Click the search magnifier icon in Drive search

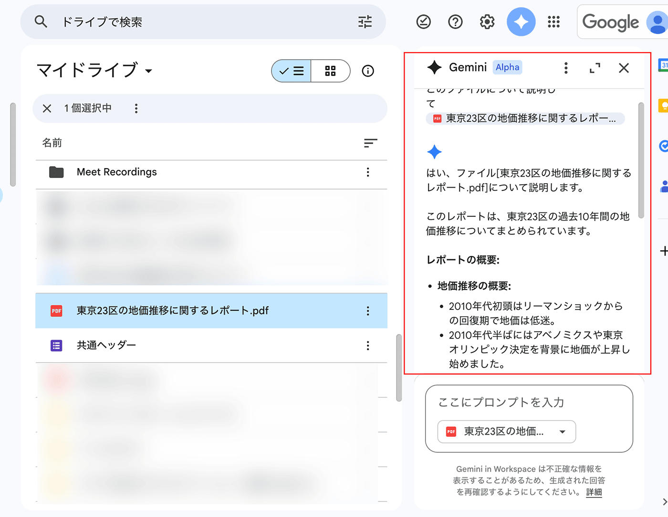(x=41, y=21)
